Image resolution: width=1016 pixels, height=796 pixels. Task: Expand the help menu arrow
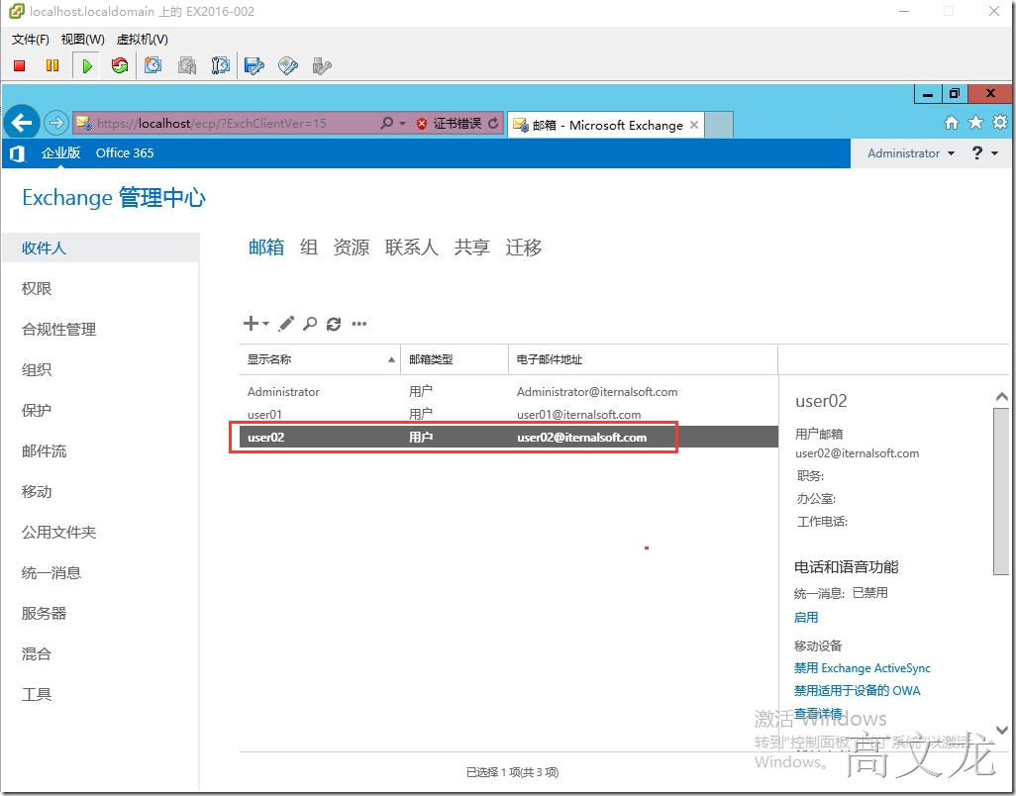(995, 153)
